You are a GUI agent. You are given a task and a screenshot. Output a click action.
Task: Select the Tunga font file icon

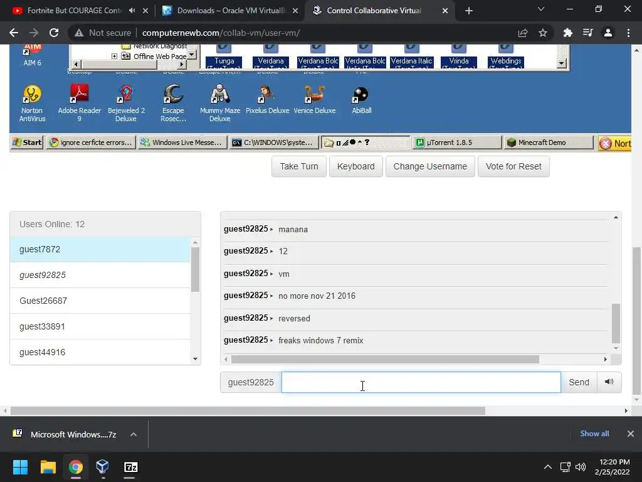[224, 57]
